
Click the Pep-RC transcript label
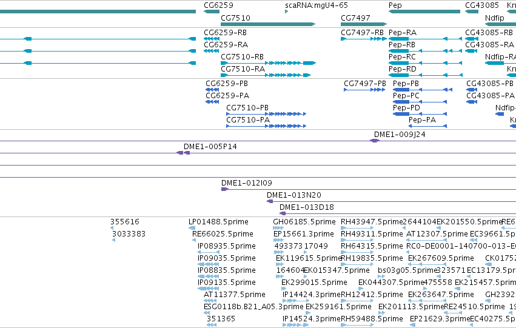pos(402,57)
